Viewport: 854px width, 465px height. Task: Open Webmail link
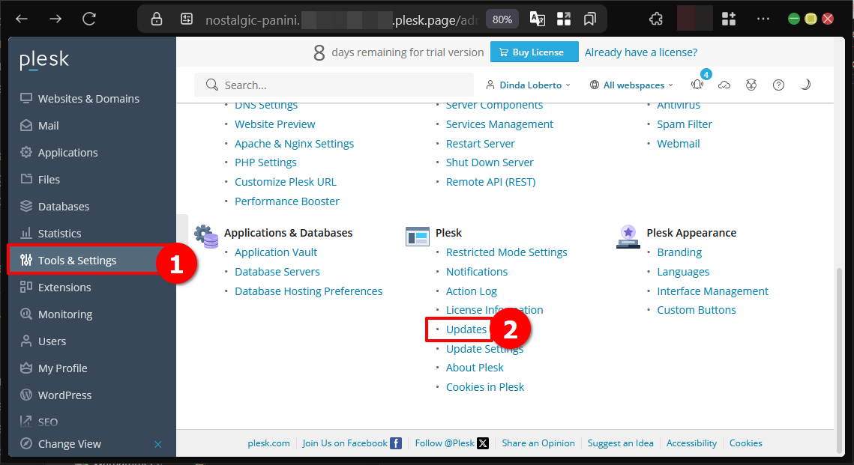pyautogui.click(x=678, y=144)
